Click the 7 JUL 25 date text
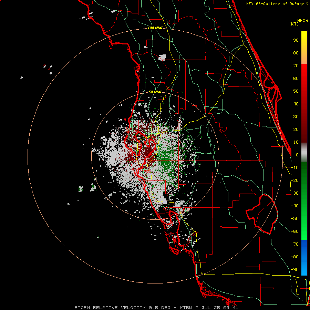Viewport: 310px width, 310px height. (208, 308)
